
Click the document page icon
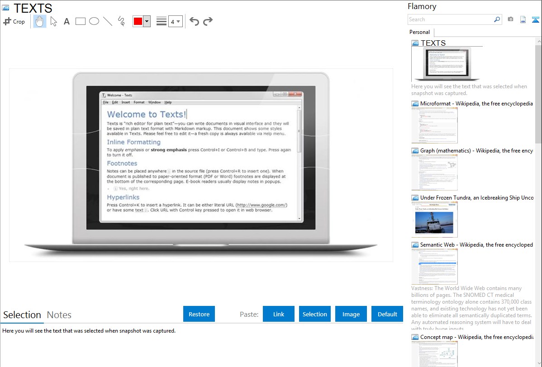coord(523,19)
